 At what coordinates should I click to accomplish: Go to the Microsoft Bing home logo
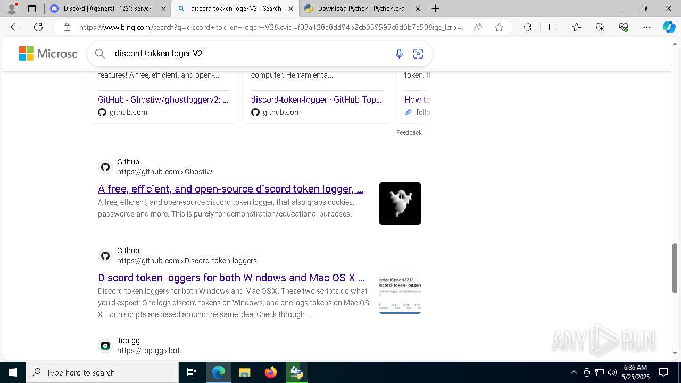coord(48,53)
